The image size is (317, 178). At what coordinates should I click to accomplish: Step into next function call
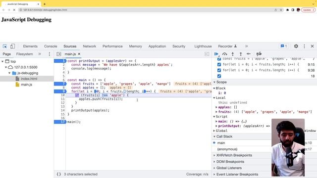(x=233, y=54)
